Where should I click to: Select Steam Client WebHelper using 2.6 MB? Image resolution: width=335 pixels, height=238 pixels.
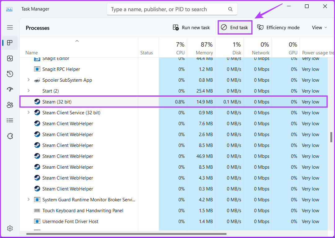click(68, 134)
